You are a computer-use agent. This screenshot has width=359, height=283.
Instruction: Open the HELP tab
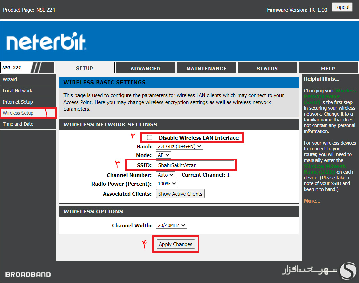tap(328, 68)
